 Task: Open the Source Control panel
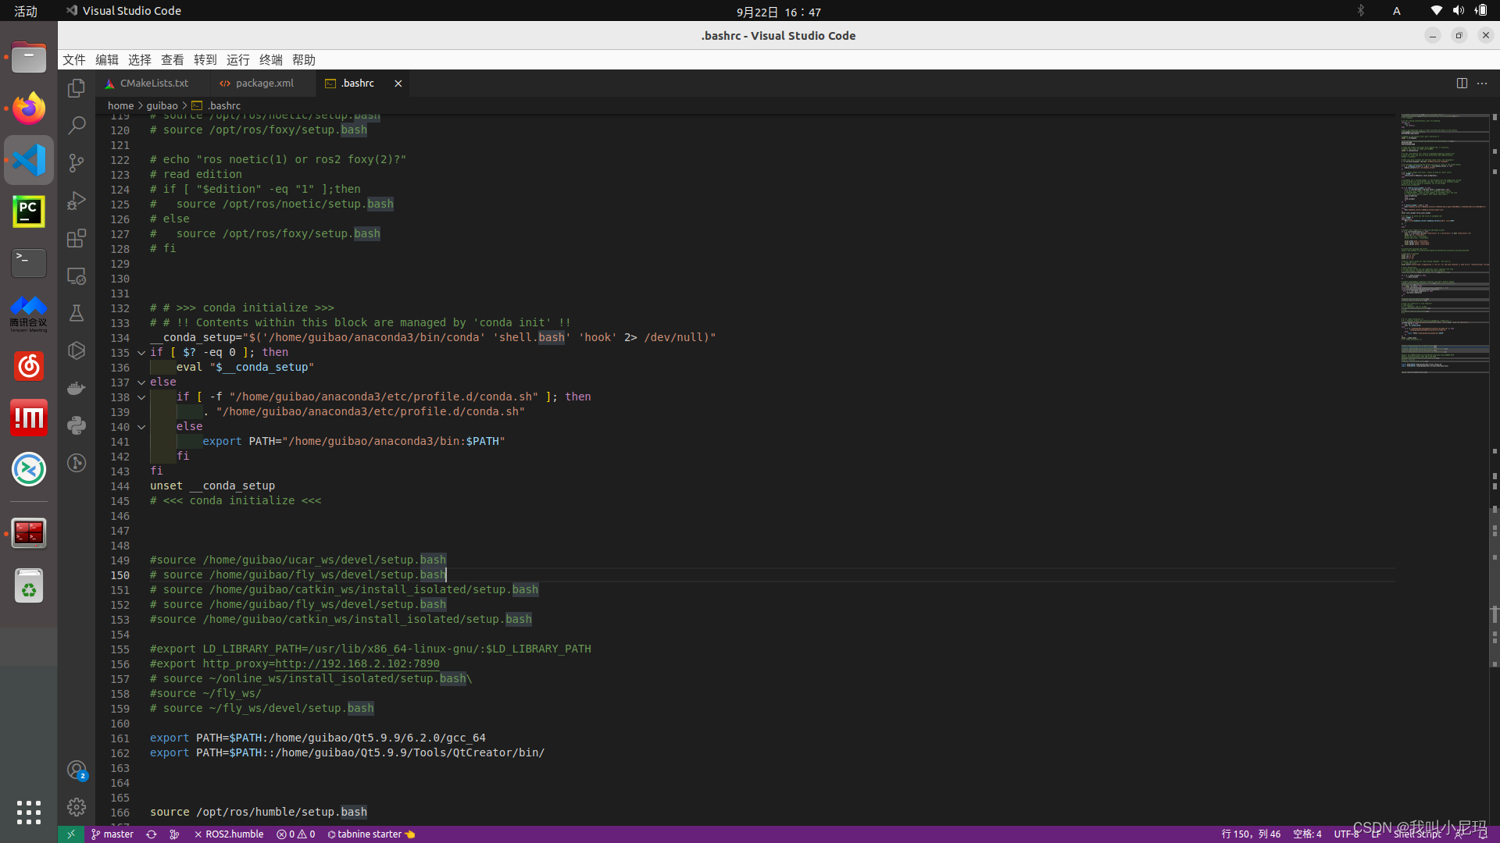pos(76,162)
